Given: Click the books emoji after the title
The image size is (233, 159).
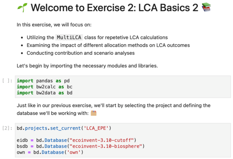Looking at the screenshot, I should click(206, 7).
